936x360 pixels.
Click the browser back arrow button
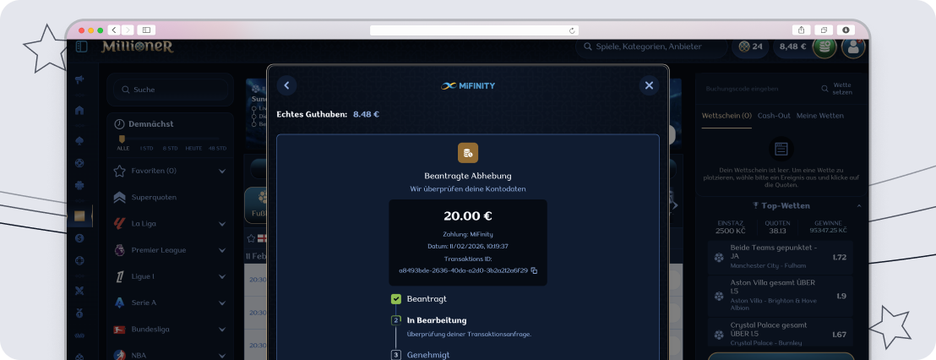click(x=113, y=30)
